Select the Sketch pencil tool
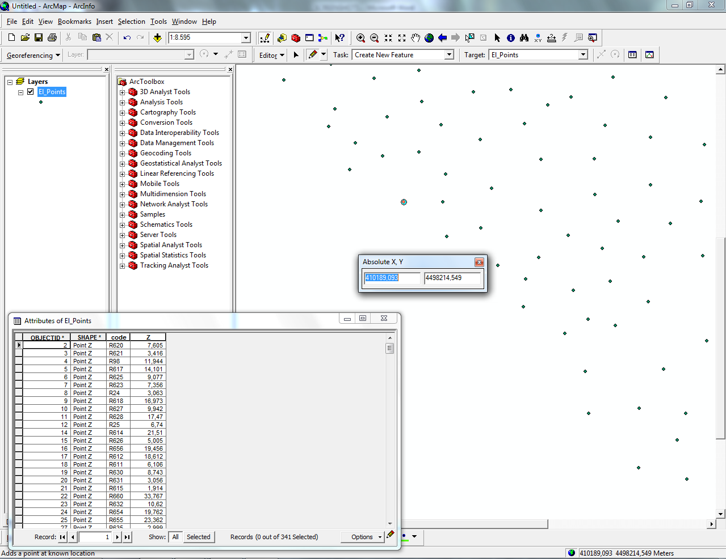The image size is (726, 559). pyautogui.click(x=313, y=54)
